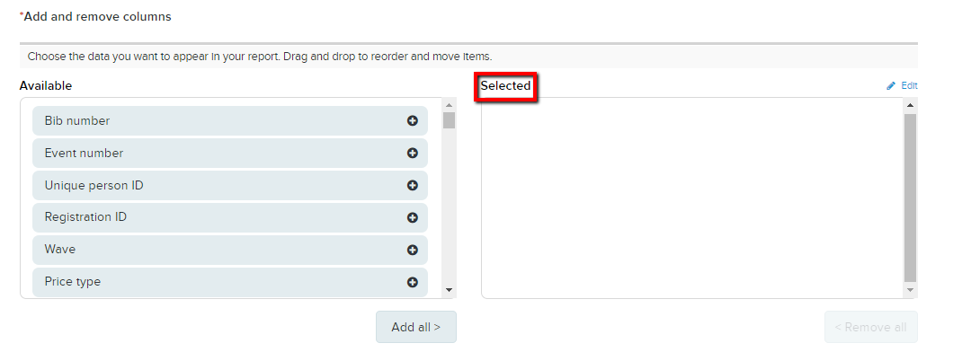Add Wave column with plus icon

pyautogui.click(x=412, y=250)
